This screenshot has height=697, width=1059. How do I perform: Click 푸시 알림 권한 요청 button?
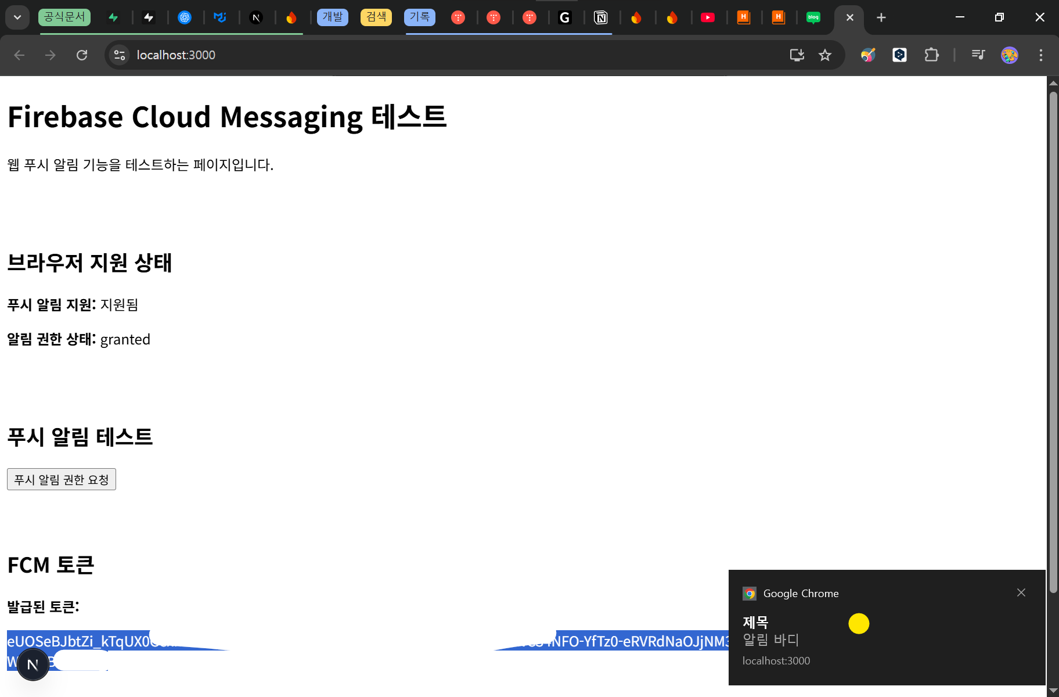62,479
